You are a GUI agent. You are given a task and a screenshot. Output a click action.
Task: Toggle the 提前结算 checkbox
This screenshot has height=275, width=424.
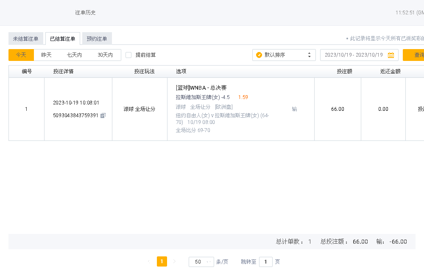click(129, 55)
